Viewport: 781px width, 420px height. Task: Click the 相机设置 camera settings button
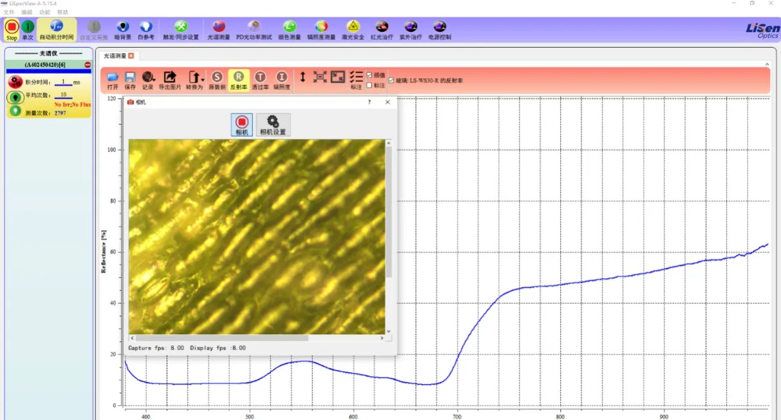[x=272, y=124]
